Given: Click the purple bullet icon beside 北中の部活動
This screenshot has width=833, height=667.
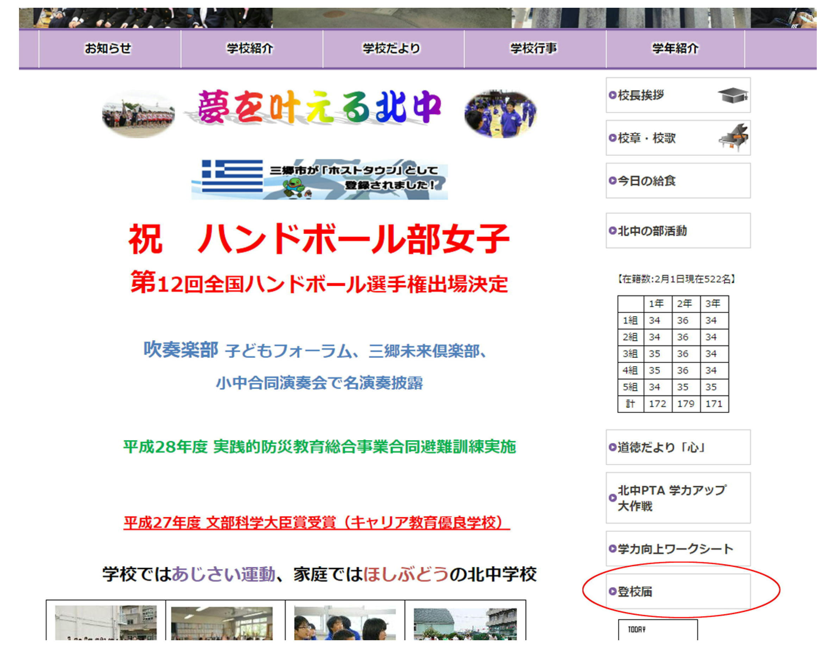Looking at the screenshot, I should 612,231.
